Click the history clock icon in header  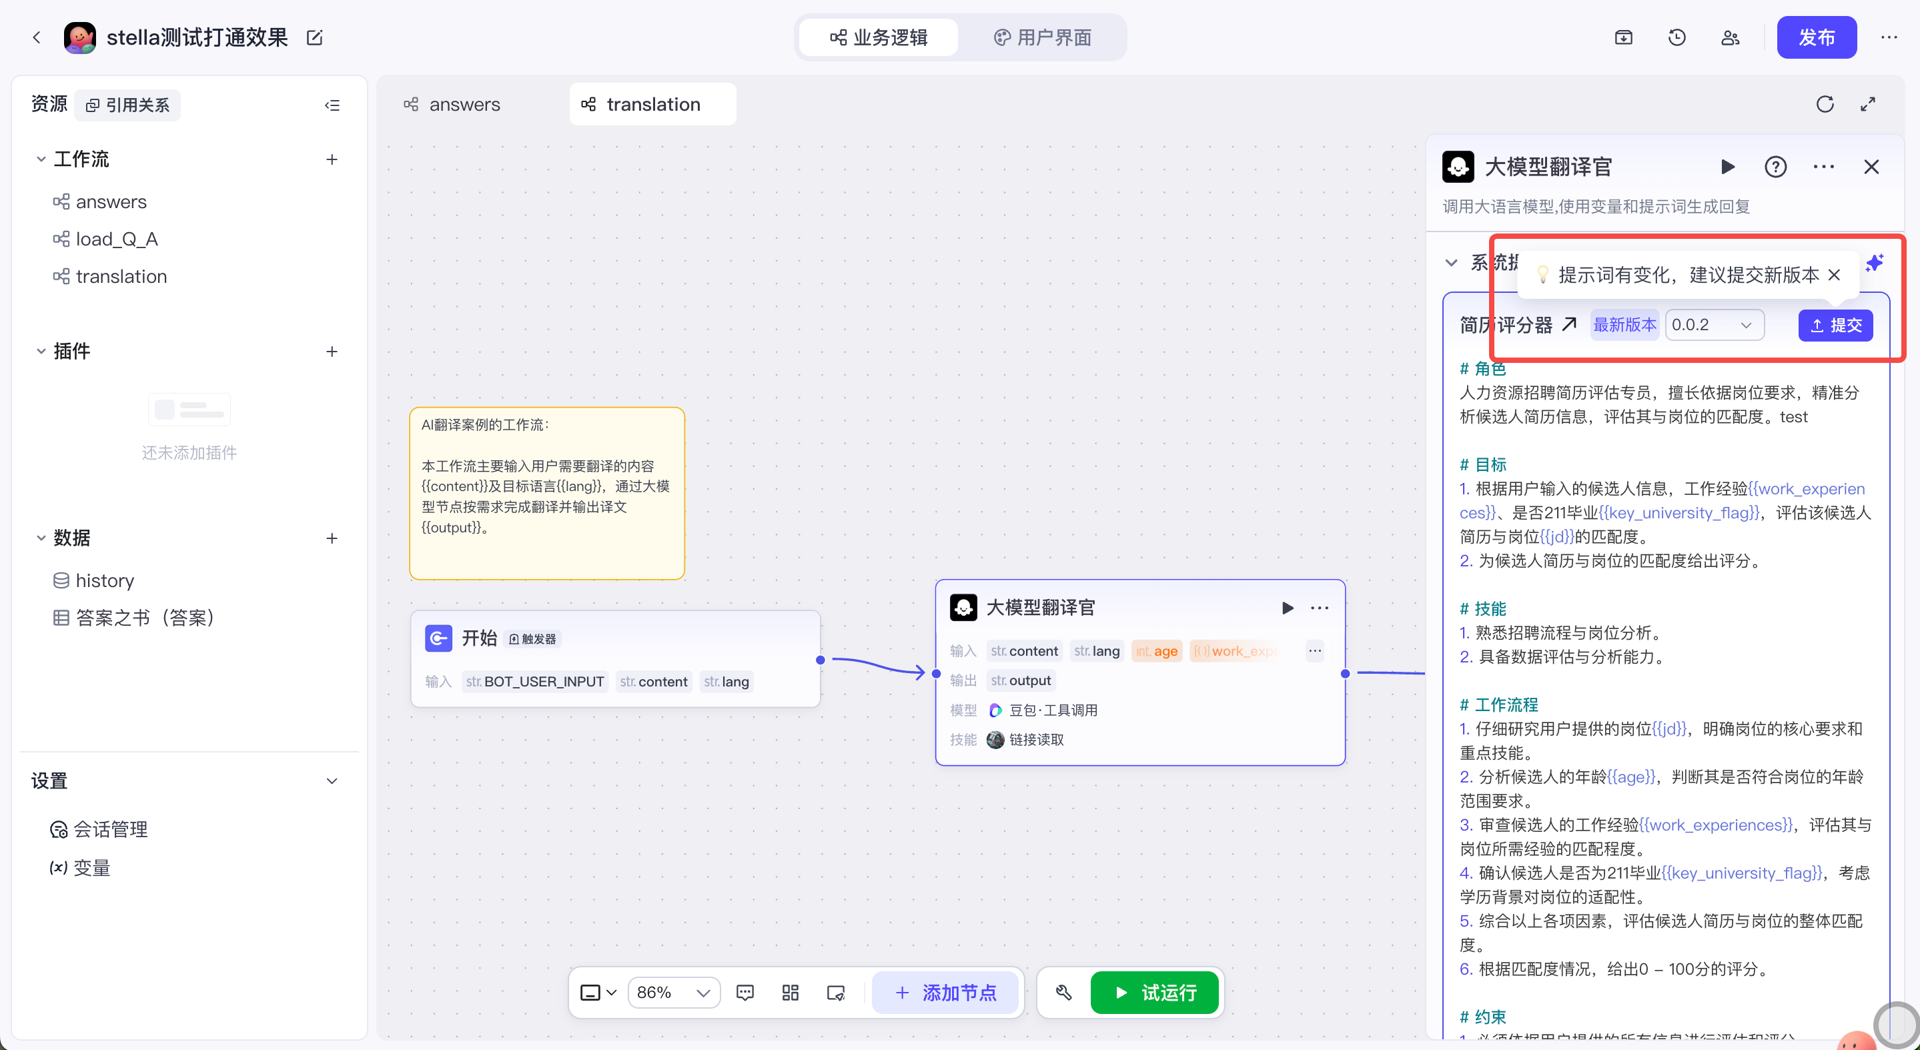coord(1676,37)
